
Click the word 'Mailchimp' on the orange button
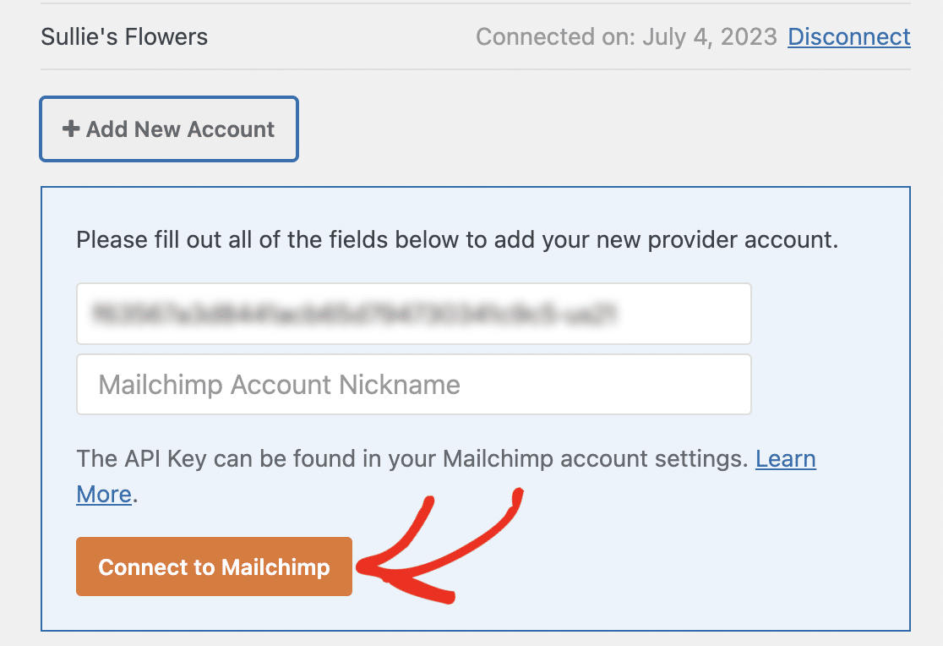[x=275, y=567]
